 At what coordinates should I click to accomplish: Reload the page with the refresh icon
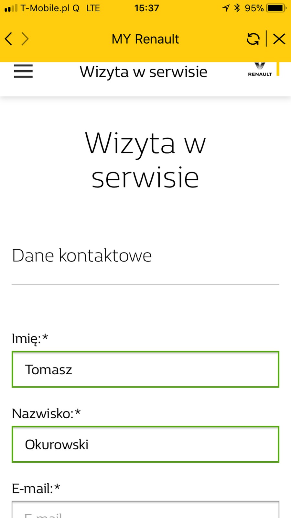coord(253,39)
